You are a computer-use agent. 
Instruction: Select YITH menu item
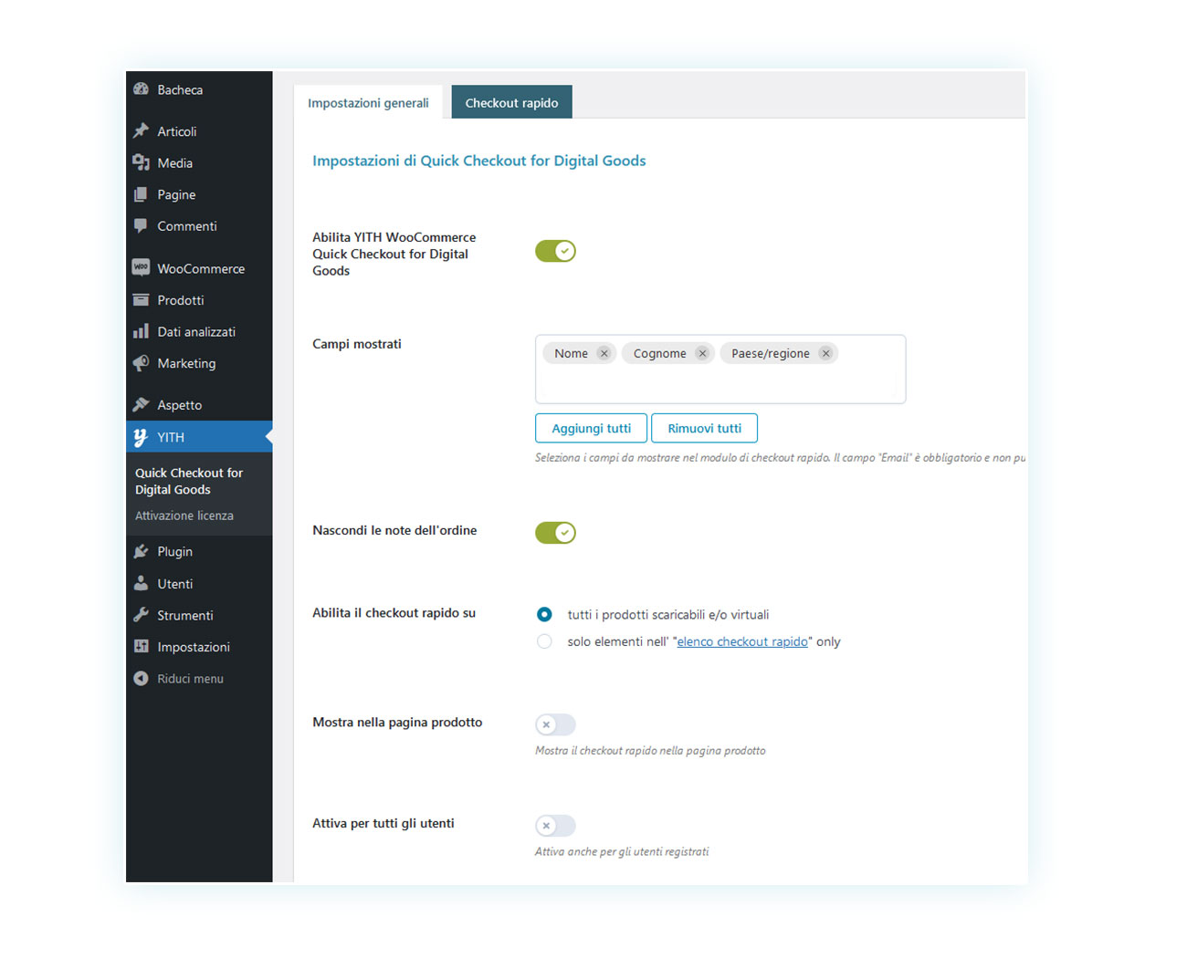(199, 437)
